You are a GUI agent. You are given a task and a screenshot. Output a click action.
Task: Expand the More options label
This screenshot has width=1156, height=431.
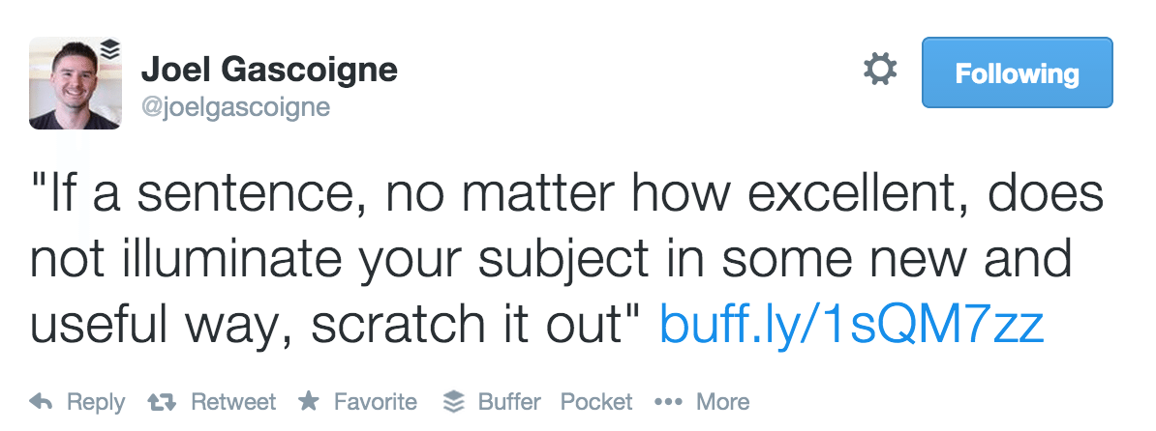point(722,402)
